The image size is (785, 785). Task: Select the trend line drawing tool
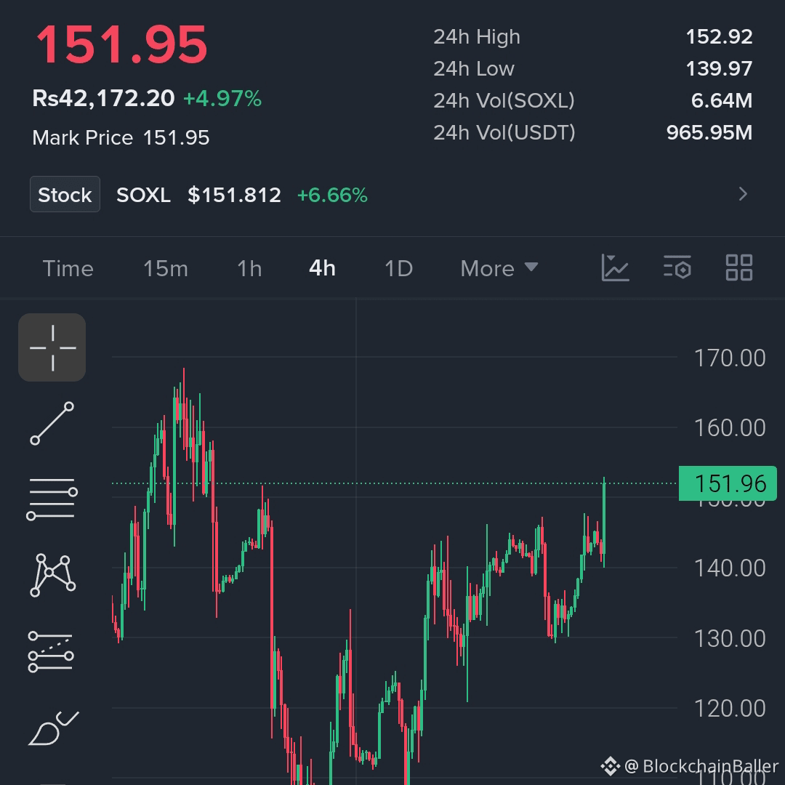tap(52, 424)
